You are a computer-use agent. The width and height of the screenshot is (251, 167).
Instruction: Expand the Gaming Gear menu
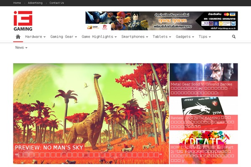tap(64, 37)
